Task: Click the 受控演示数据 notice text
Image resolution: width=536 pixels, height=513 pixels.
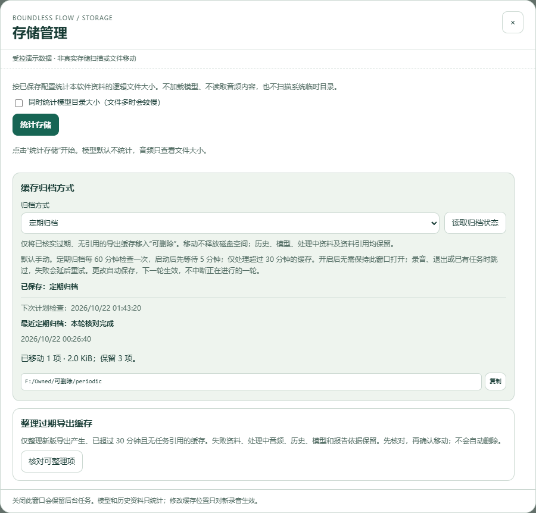Action: tap(74, 58)
